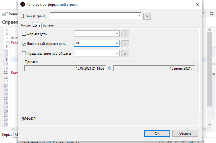Click the horizontal scrollbar right arrow
The height and width of the screenshot is (143, 216).
(x=205, y=129)
